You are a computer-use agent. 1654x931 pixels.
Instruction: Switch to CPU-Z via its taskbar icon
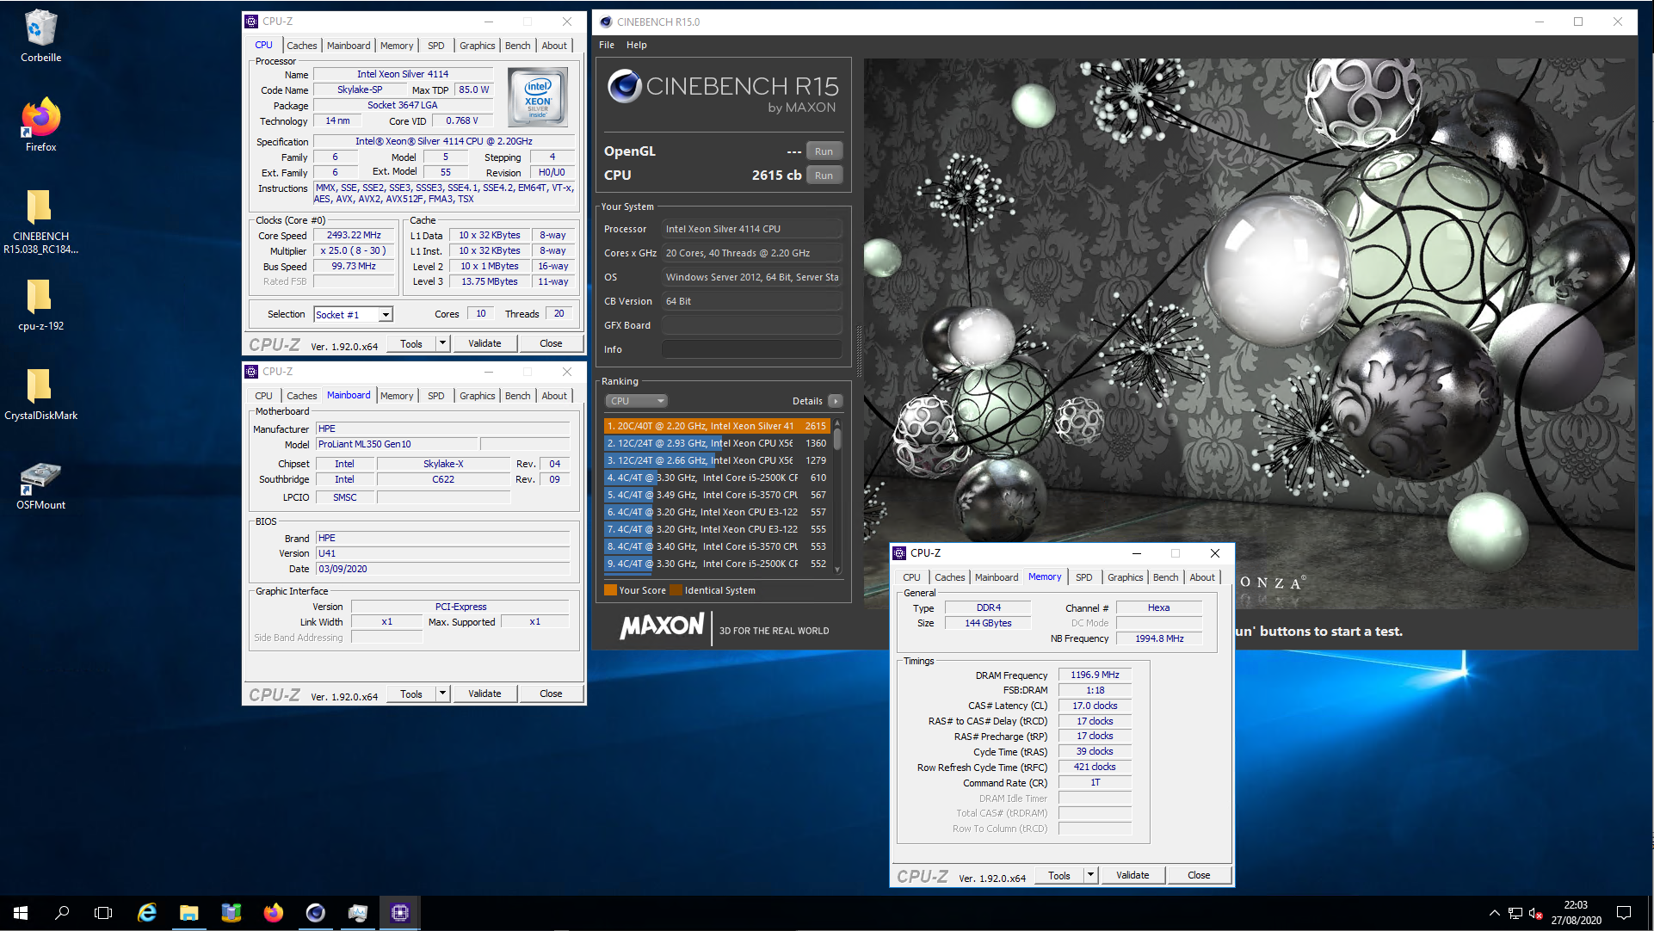(x=400, y=913)
